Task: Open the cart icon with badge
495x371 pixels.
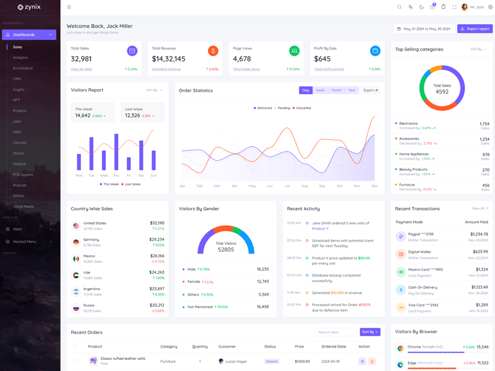Action: click(x=432, y=7)
